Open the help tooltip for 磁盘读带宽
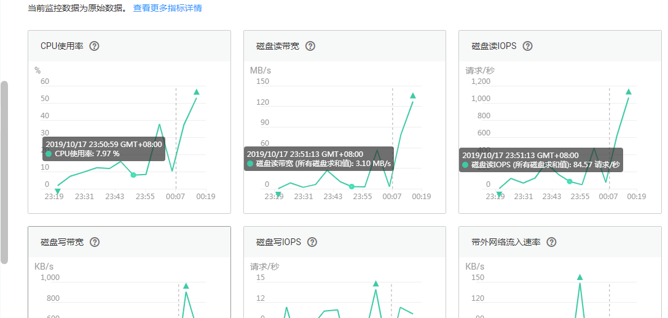The image size is (668, 318). 310,46
